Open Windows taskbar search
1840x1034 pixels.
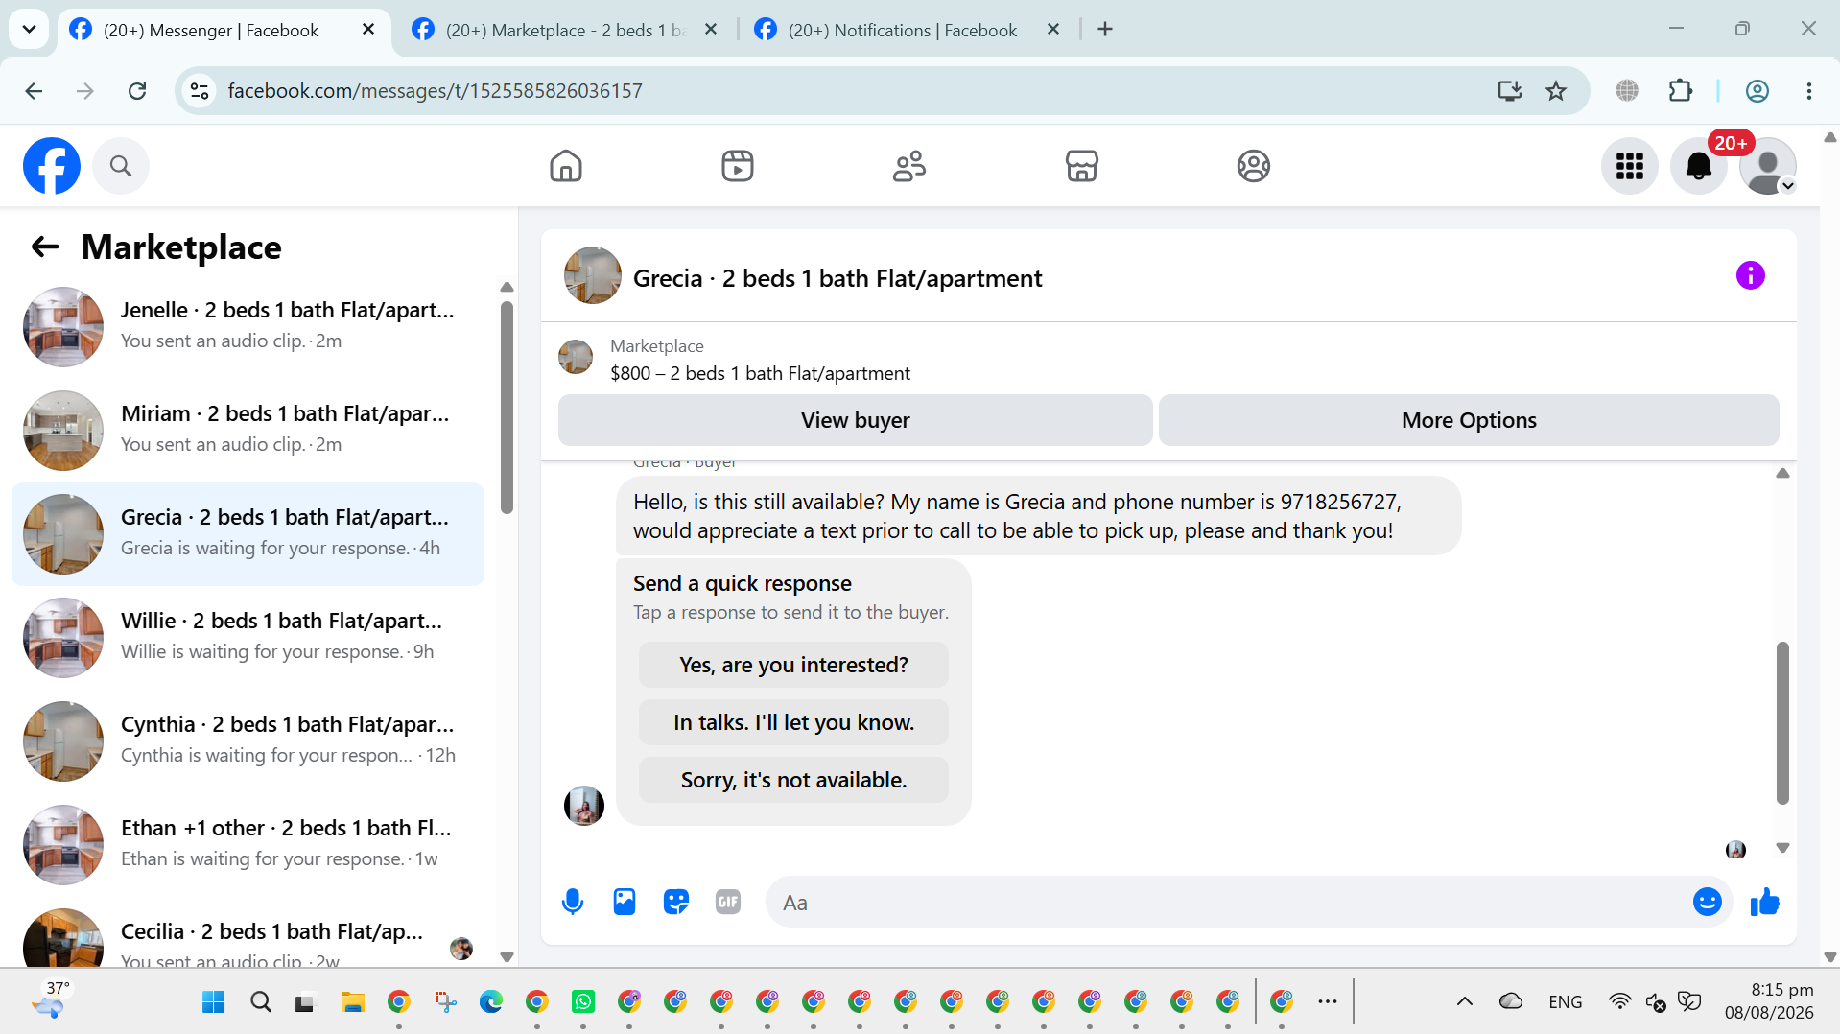(260, 1002)
